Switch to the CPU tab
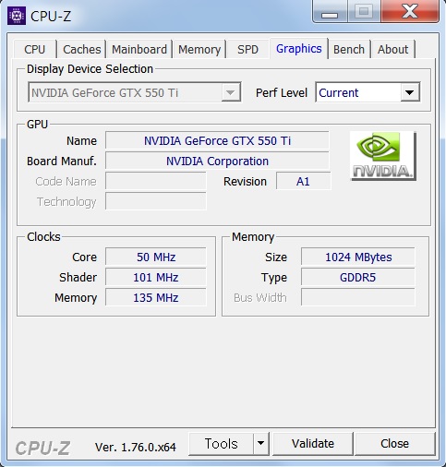This screenshot has height=467, width=446. (x=35, y=49)
